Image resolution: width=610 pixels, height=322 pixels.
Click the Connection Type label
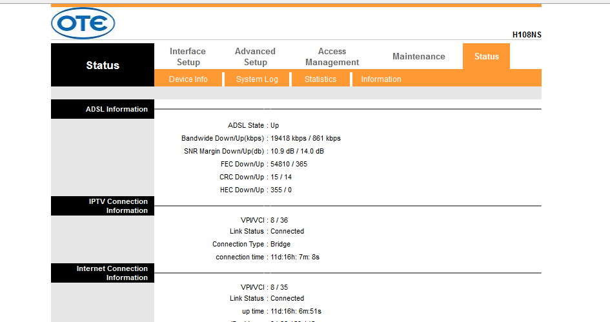tap(238, 244)
